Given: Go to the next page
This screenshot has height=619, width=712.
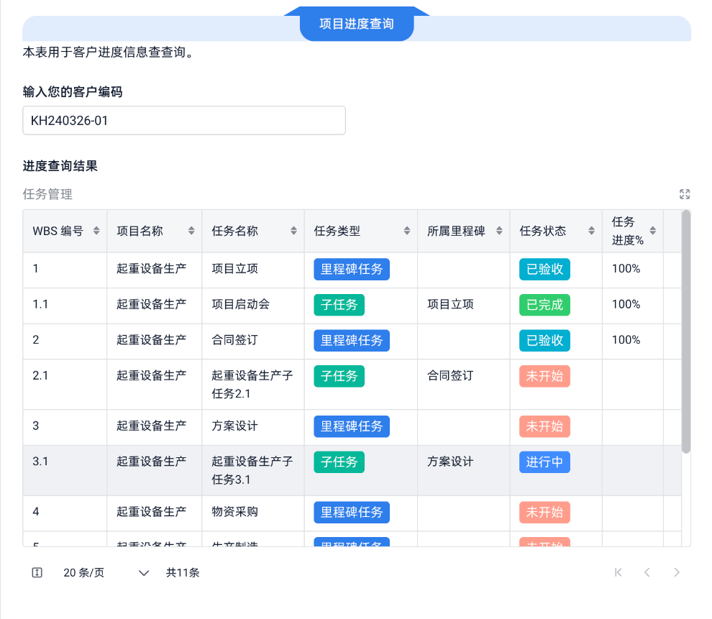Looking at the screenshot, I should coord(676,572).
